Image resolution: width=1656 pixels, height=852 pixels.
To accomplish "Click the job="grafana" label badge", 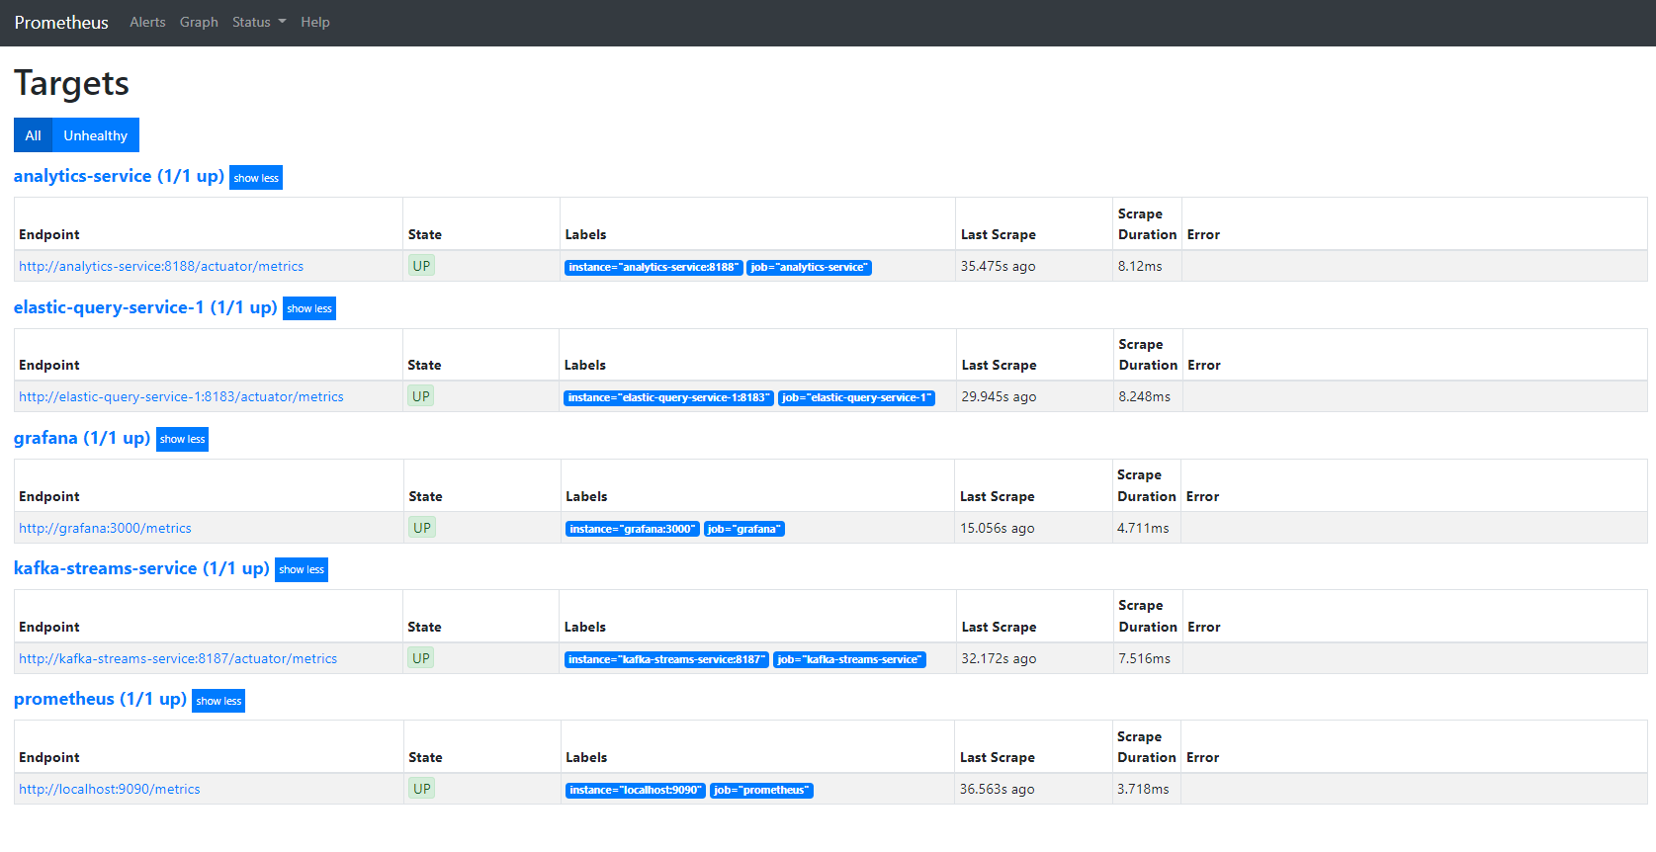I will pyautogui.click(x=744, y=529).
